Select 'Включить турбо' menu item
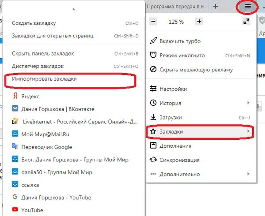Viewport: 265px width, 216px height. [201, 41]
